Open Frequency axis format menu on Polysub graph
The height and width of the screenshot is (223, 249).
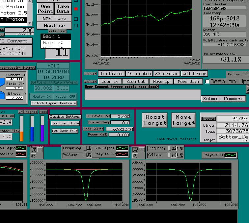[180, 148]
